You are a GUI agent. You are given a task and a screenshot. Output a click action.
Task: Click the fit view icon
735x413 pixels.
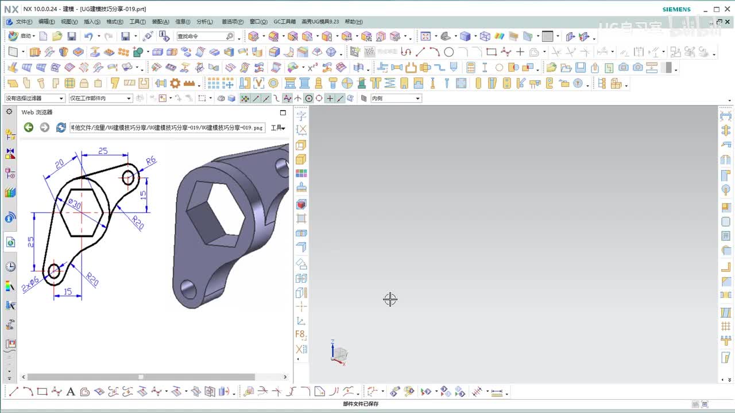(425, 36)
